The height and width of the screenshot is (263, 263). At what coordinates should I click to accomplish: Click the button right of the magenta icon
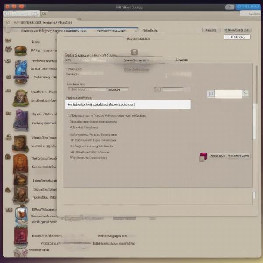(229, 156)
